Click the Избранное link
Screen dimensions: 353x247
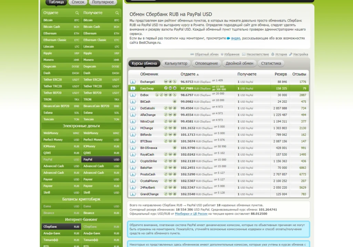click(x=232, y=54)
